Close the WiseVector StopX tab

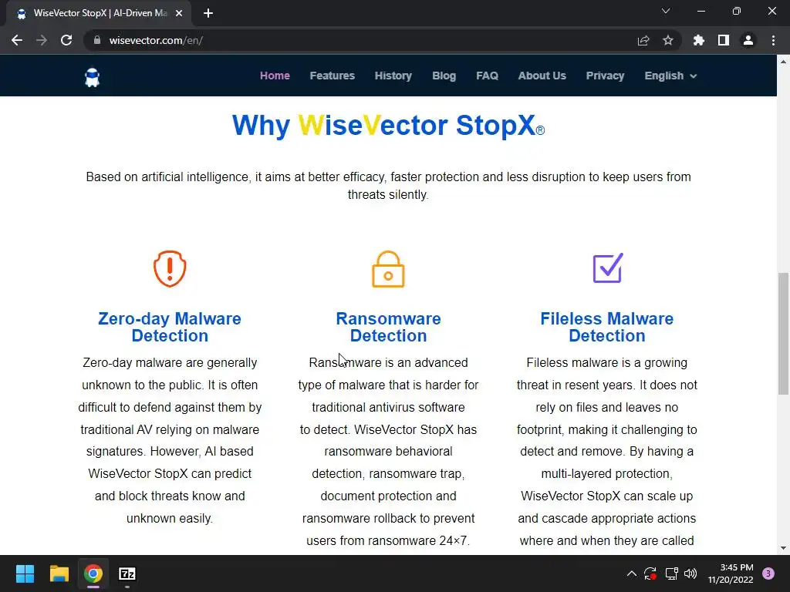tap(179, 13)
